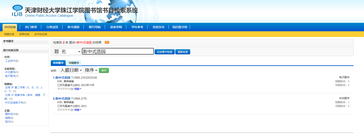Click the ILIB logo in header

tap(17, 11)
